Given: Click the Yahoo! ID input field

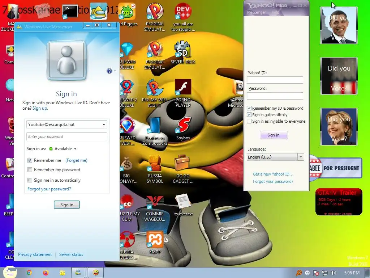Looking at the screenshot, I should point(275,80).
